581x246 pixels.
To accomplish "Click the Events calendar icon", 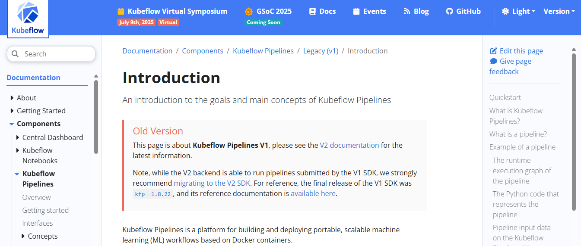I will (x=356, y=12).
